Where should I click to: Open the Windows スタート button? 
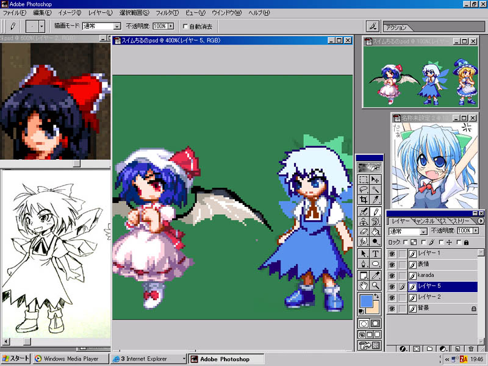coord(16,359)
